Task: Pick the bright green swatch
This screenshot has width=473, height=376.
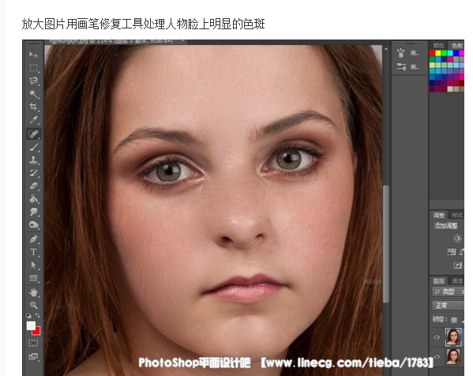Action: [444, 54]
